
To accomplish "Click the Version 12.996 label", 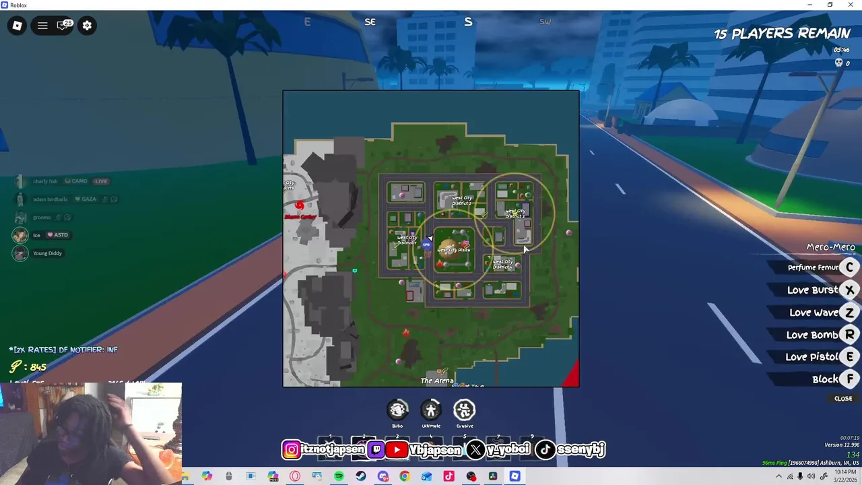I will [842, 445].
